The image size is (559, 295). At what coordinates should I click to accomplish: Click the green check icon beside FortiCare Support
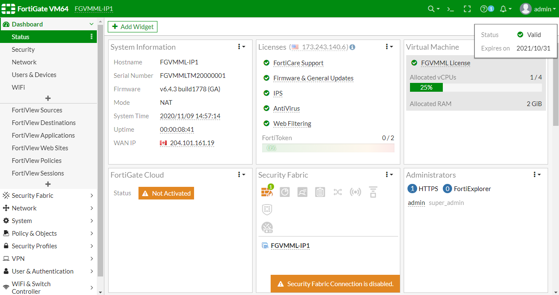[266, 63]
